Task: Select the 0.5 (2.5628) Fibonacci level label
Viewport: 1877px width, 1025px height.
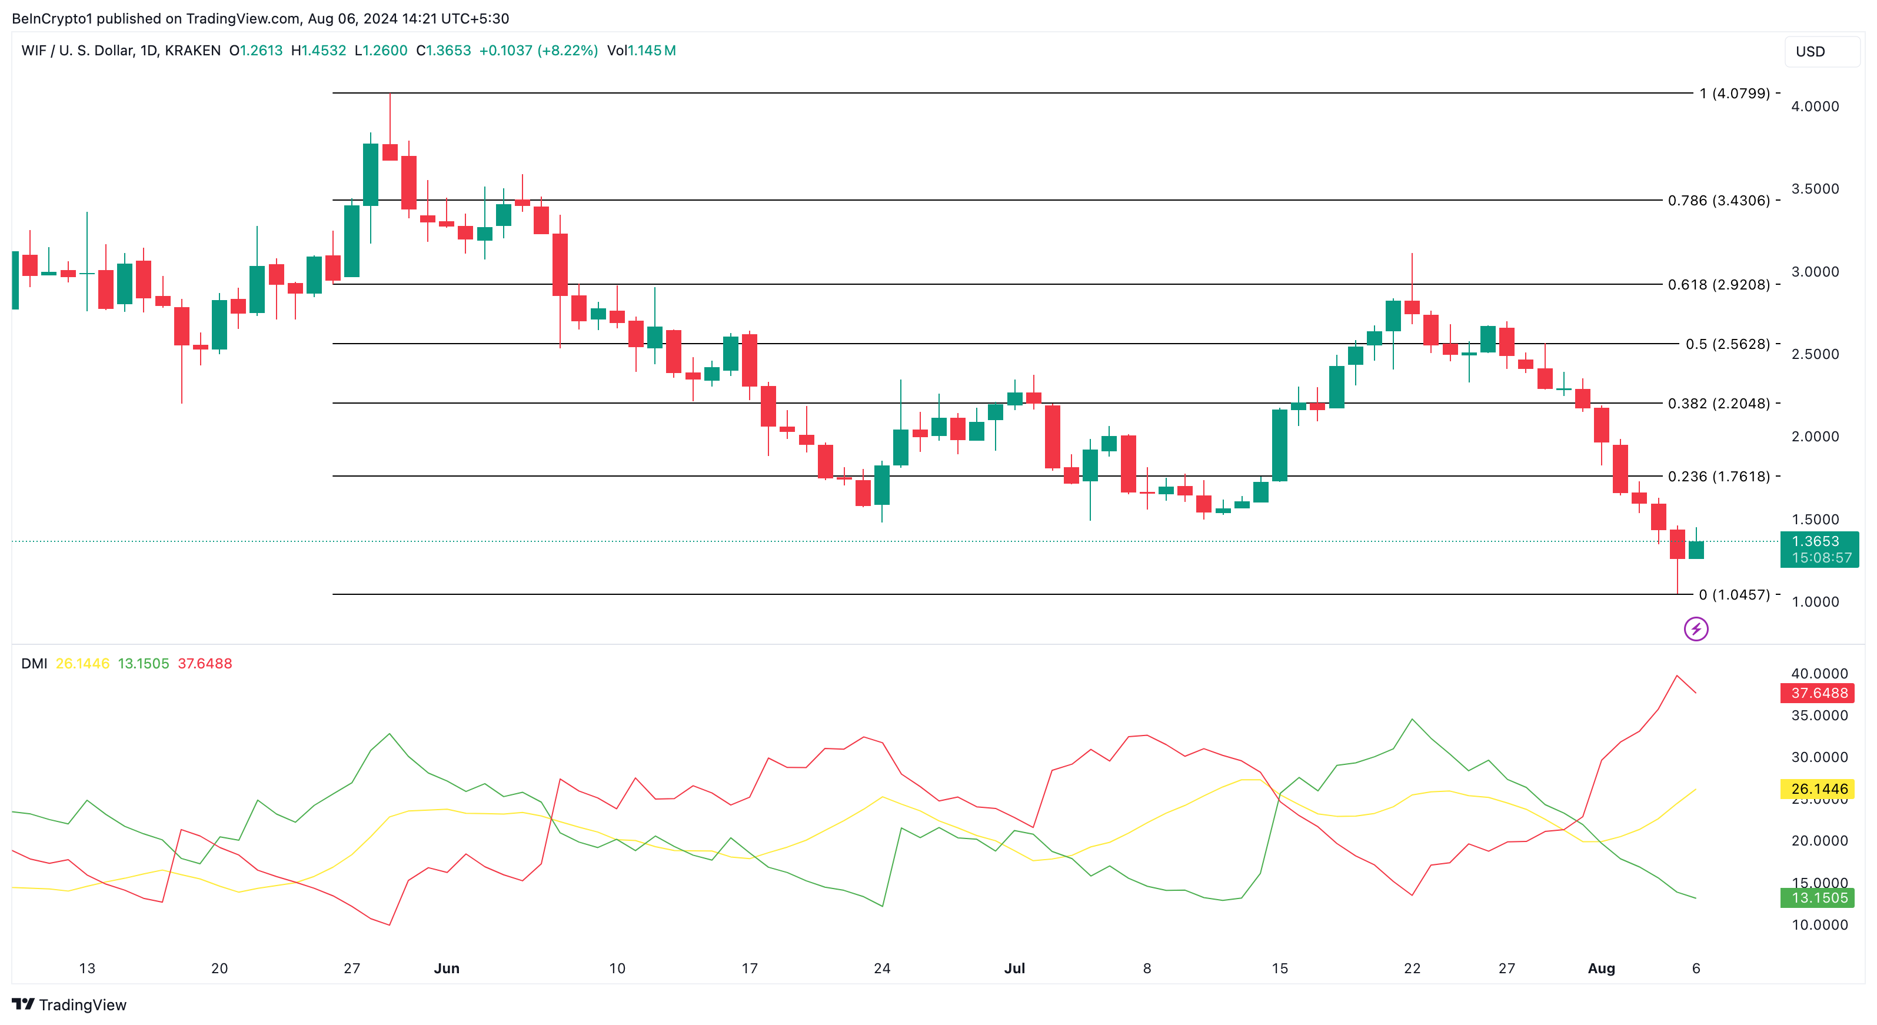Action: pyautogui.click(x=1727, y=344)
